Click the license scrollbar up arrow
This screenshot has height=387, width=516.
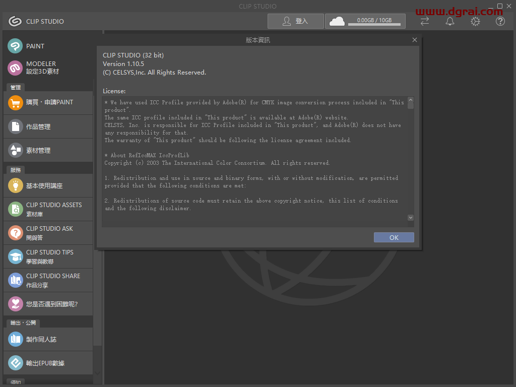(x=410, y=100)
